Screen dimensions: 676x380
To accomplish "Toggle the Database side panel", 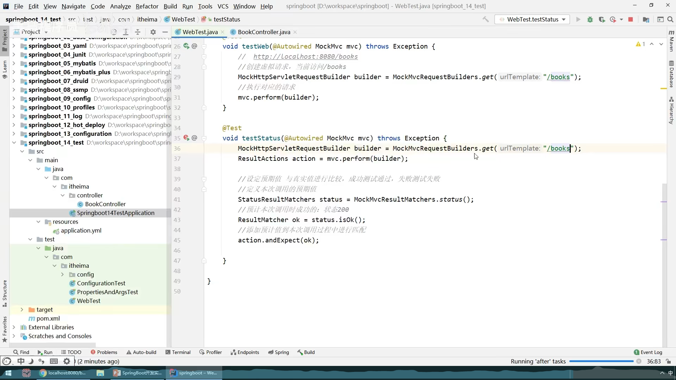I will click(x=671, y=74).
